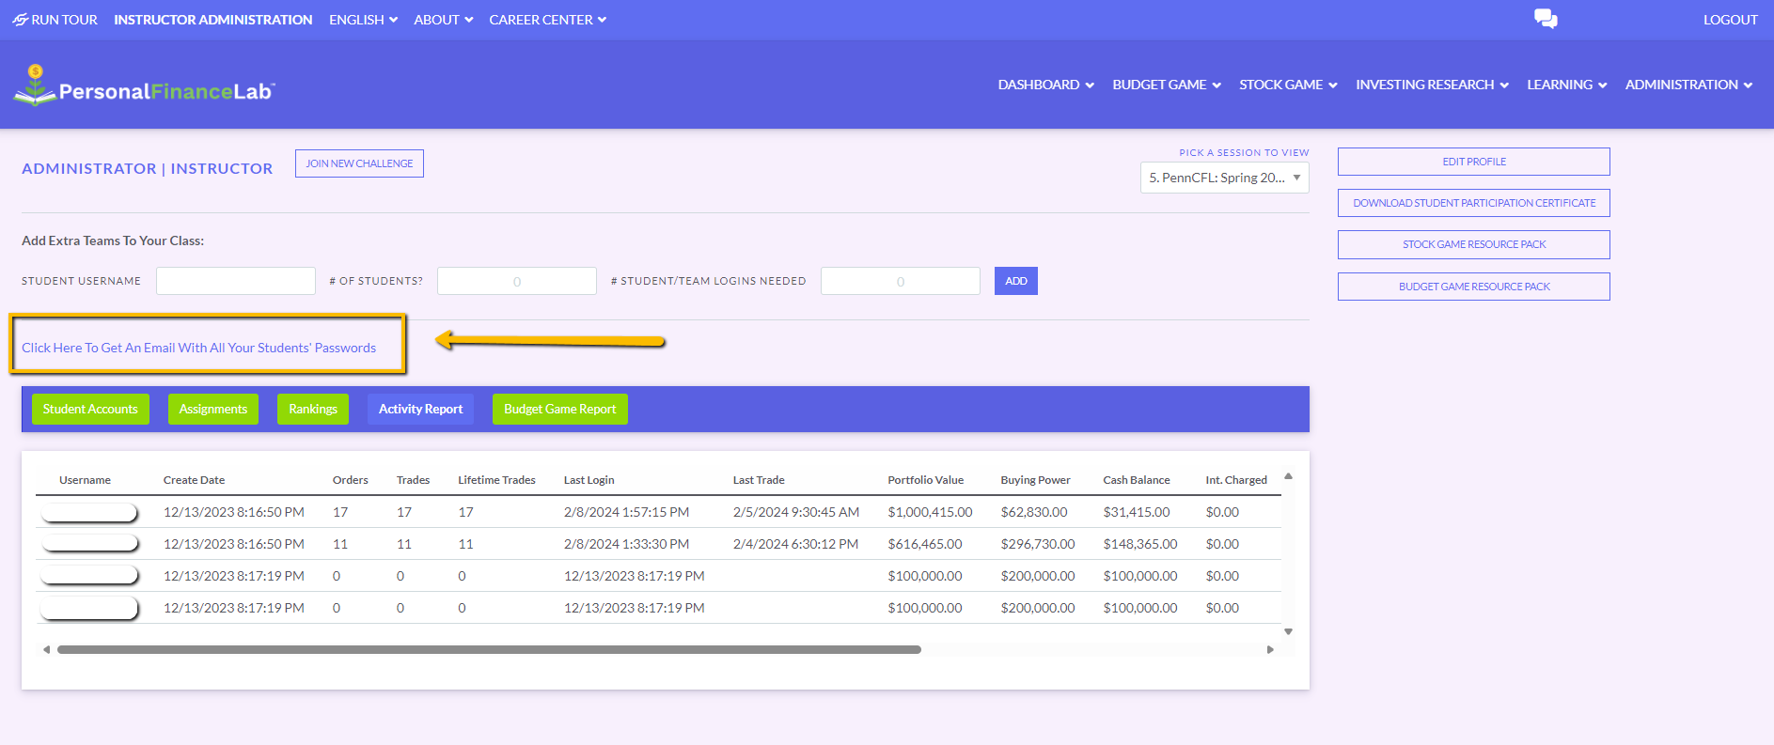Image resolution: width=1774 pixels, height=745 pixels.
Task: Open the Dashboard dropdown menu
Action: [1045, 85]
